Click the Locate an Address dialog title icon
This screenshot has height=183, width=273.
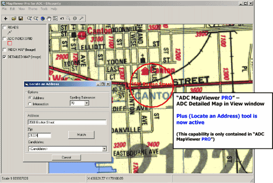(x=27, y=84)
